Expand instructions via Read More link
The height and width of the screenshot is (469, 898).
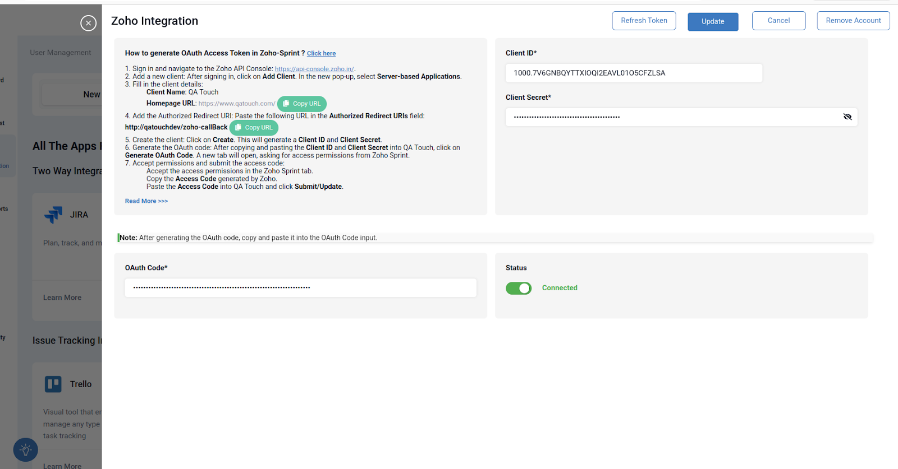146,201
